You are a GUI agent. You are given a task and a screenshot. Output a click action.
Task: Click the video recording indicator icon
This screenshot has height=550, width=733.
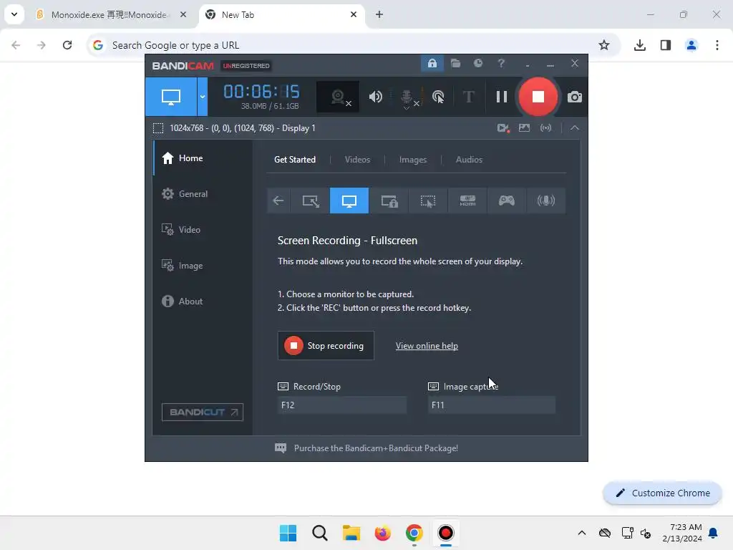point(503,128)
